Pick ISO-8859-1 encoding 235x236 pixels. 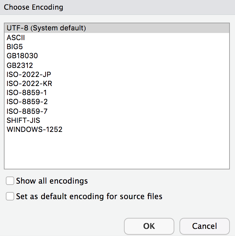coord(27,93)
